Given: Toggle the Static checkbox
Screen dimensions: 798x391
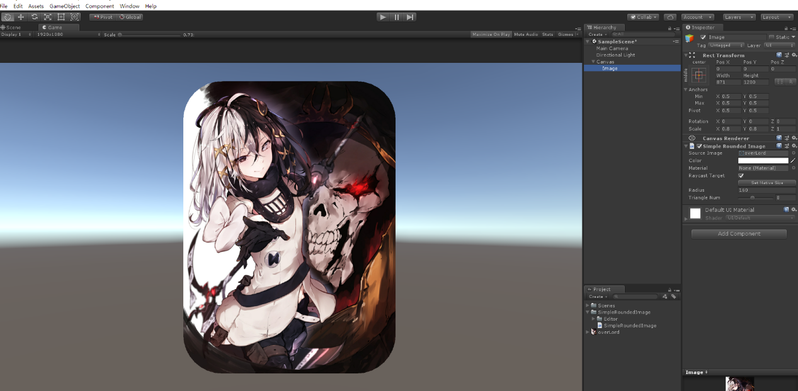Looking at the screenshot, I should (x=772, y=37).
